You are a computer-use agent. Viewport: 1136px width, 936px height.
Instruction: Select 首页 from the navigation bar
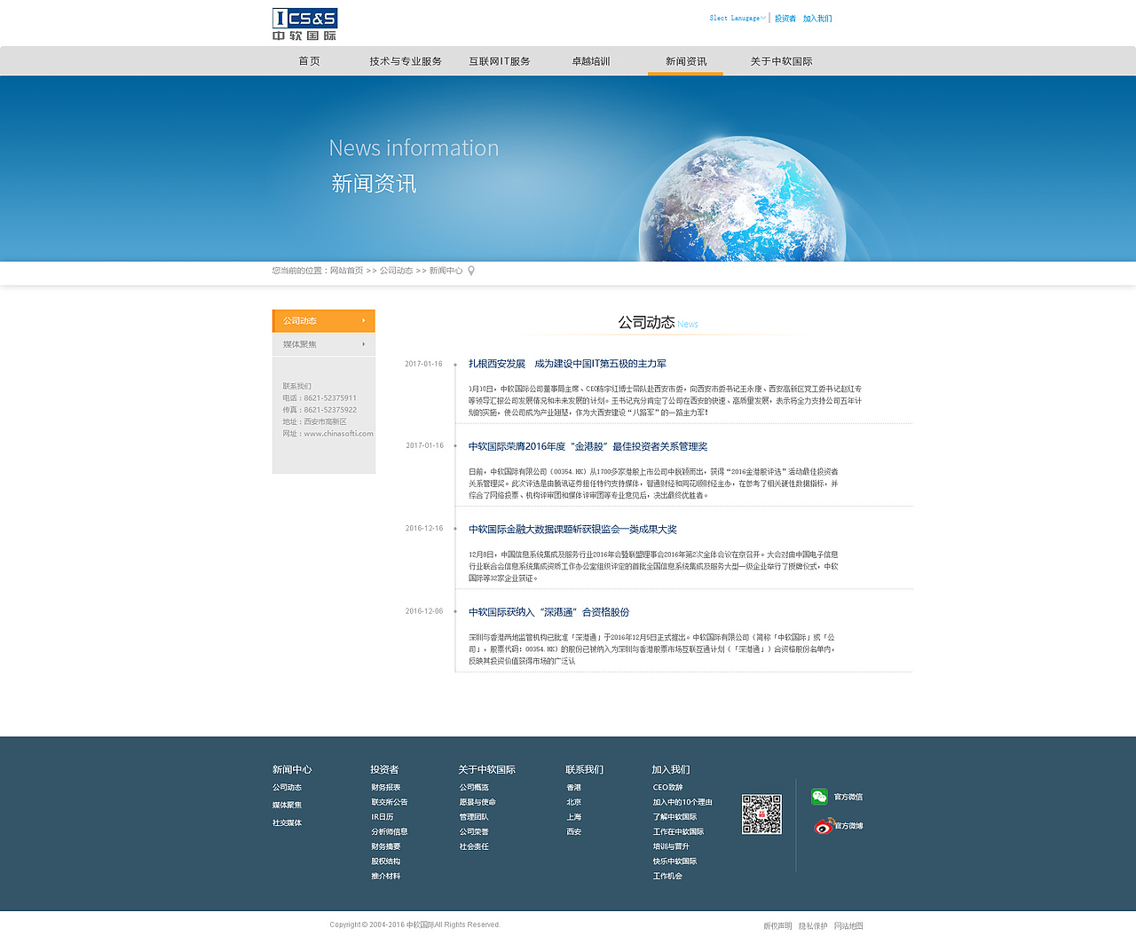point(309,60)
